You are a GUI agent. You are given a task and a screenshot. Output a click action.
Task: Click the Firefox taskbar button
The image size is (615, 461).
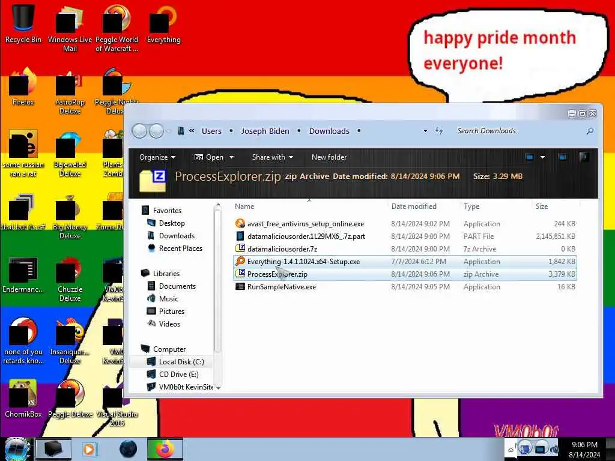pyautogui.click(x=165, y=449)
